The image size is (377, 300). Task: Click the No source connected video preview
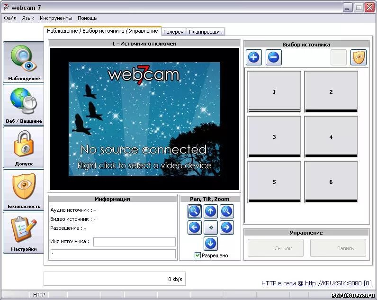pyautogui.click(x=144, y=119)
